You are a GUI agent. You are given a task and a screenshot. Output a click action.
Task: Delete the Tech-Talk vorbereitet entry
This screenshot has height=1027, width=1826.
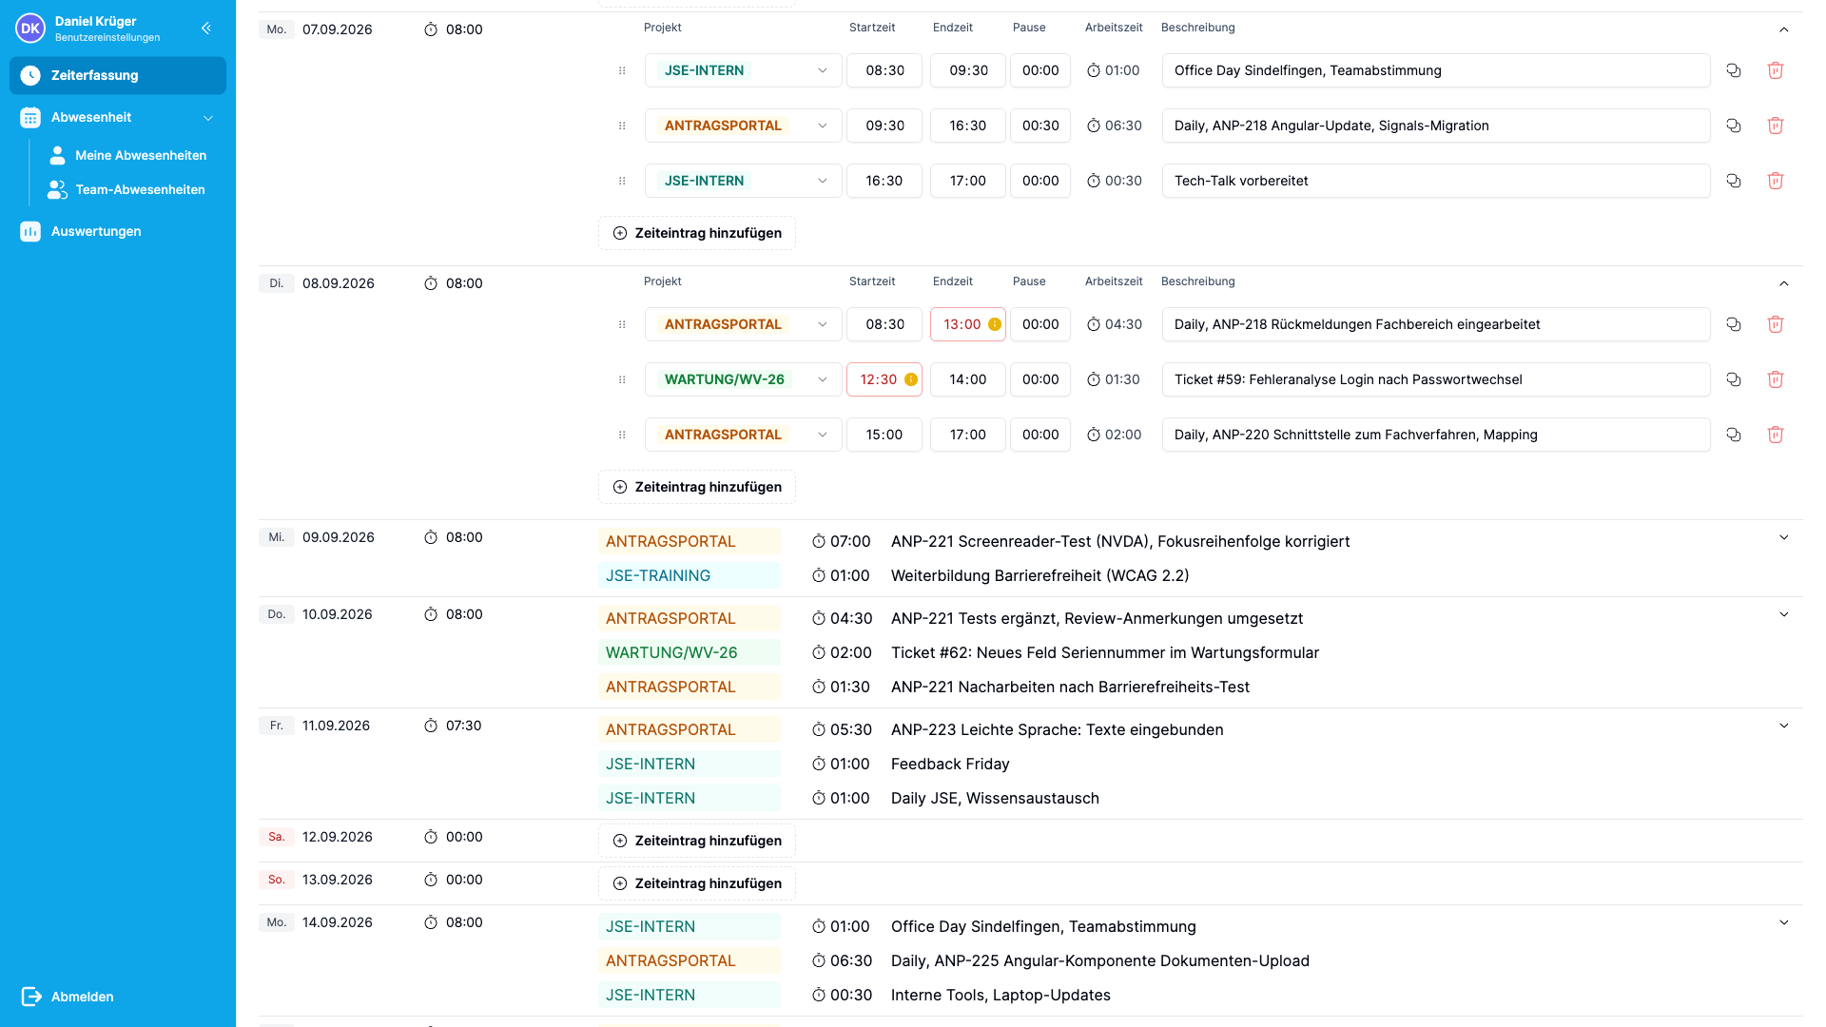tap(1775, 181)
